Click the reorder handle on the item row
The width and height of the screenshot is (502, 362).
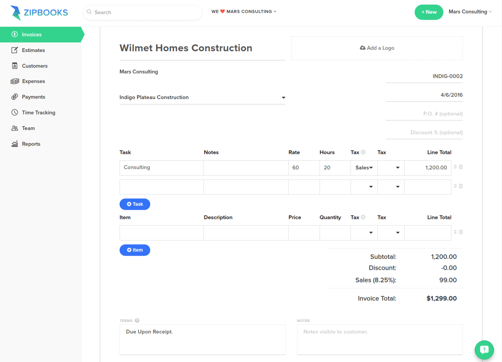[x=455, y=232]
